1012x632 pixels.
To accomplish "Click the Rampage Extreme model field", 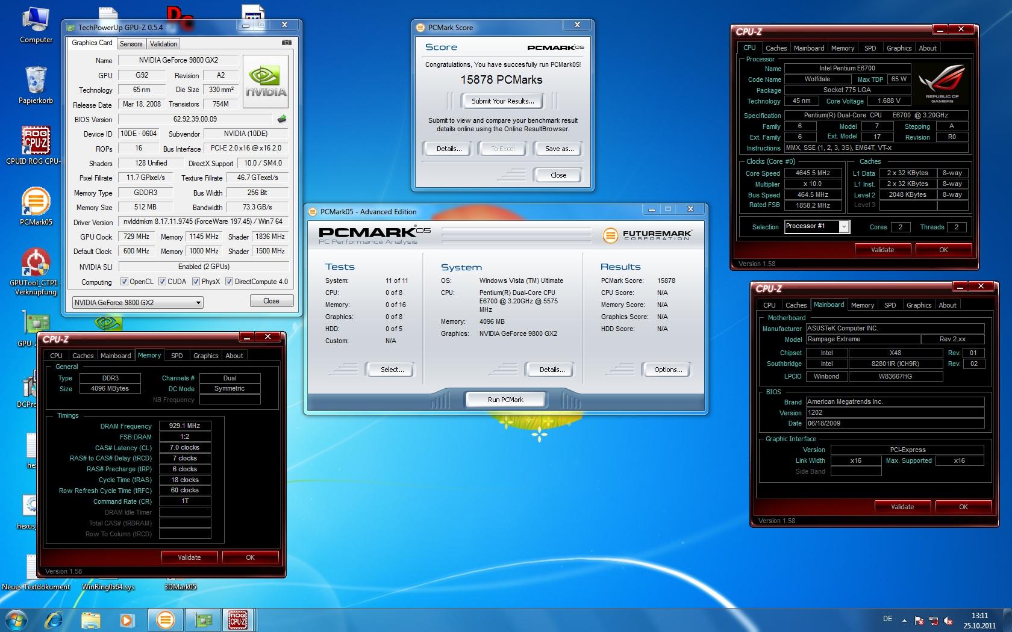I will pyautogui.click(x=863, y=339).
